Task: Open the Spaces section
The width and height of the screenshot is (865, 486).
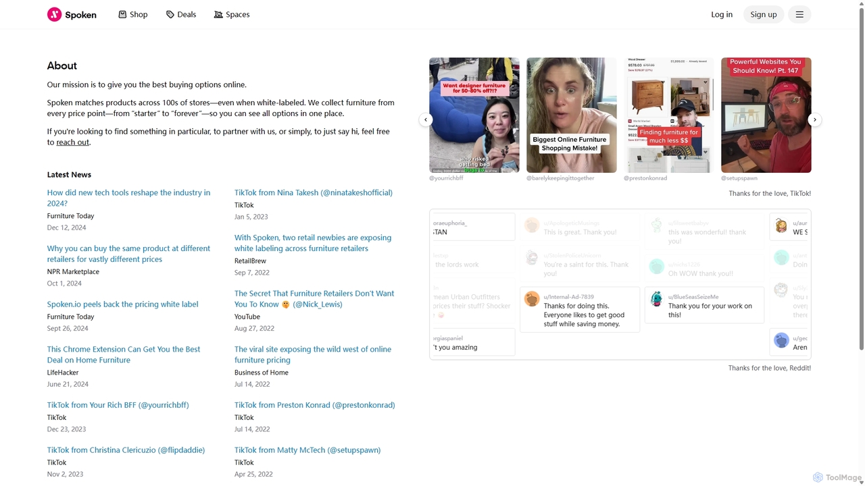Action: (232, 14)
